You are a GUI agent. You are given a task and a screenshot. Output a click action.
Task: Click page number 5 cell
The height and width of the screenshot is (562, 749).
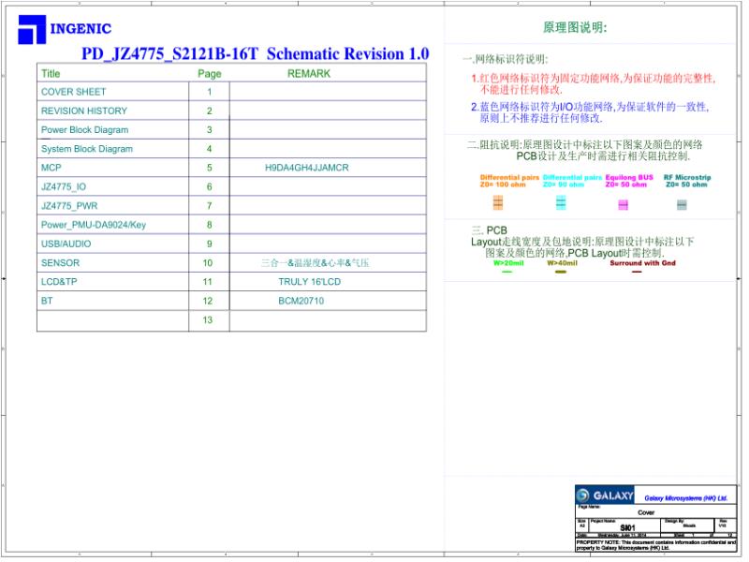coord(209,168)
